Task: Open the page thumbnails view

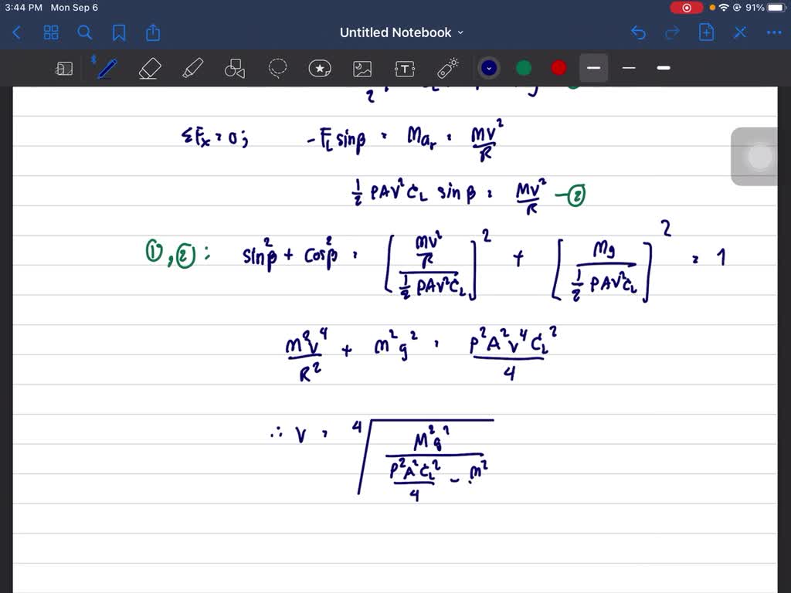Action: 51,32
